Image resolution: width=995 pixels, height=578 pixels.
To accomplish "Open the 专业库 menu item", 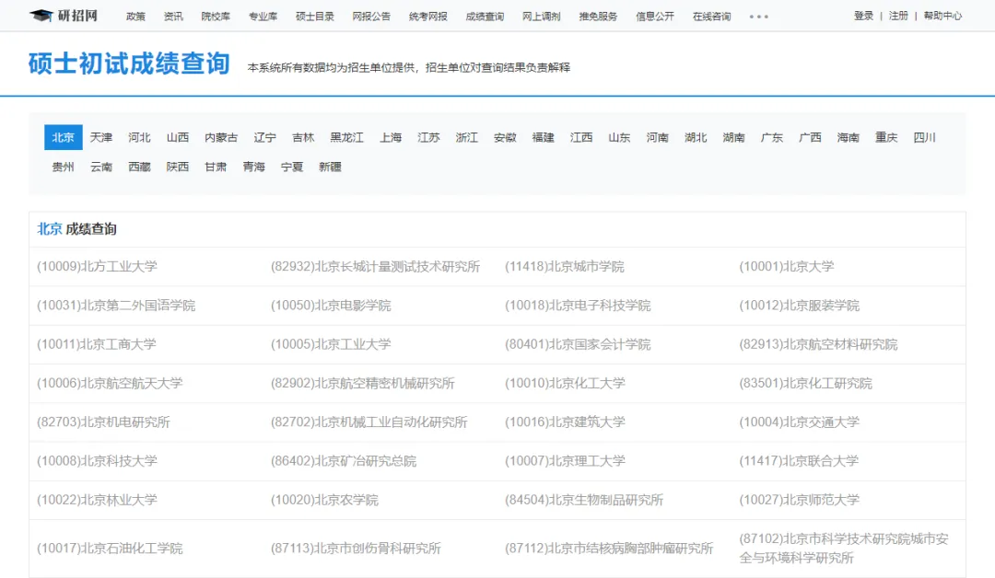I will point(263,17).
